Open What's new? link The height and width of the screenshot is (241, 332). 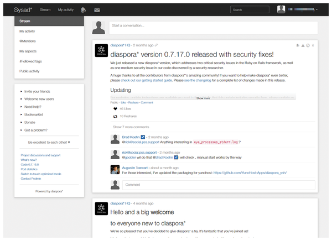tap(29, 160)
